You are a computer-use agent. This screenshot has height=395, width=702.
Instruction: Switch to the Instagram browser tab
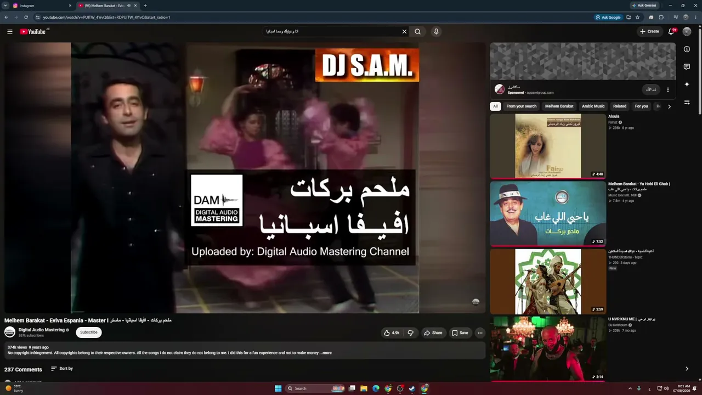[x=42, y=5]
